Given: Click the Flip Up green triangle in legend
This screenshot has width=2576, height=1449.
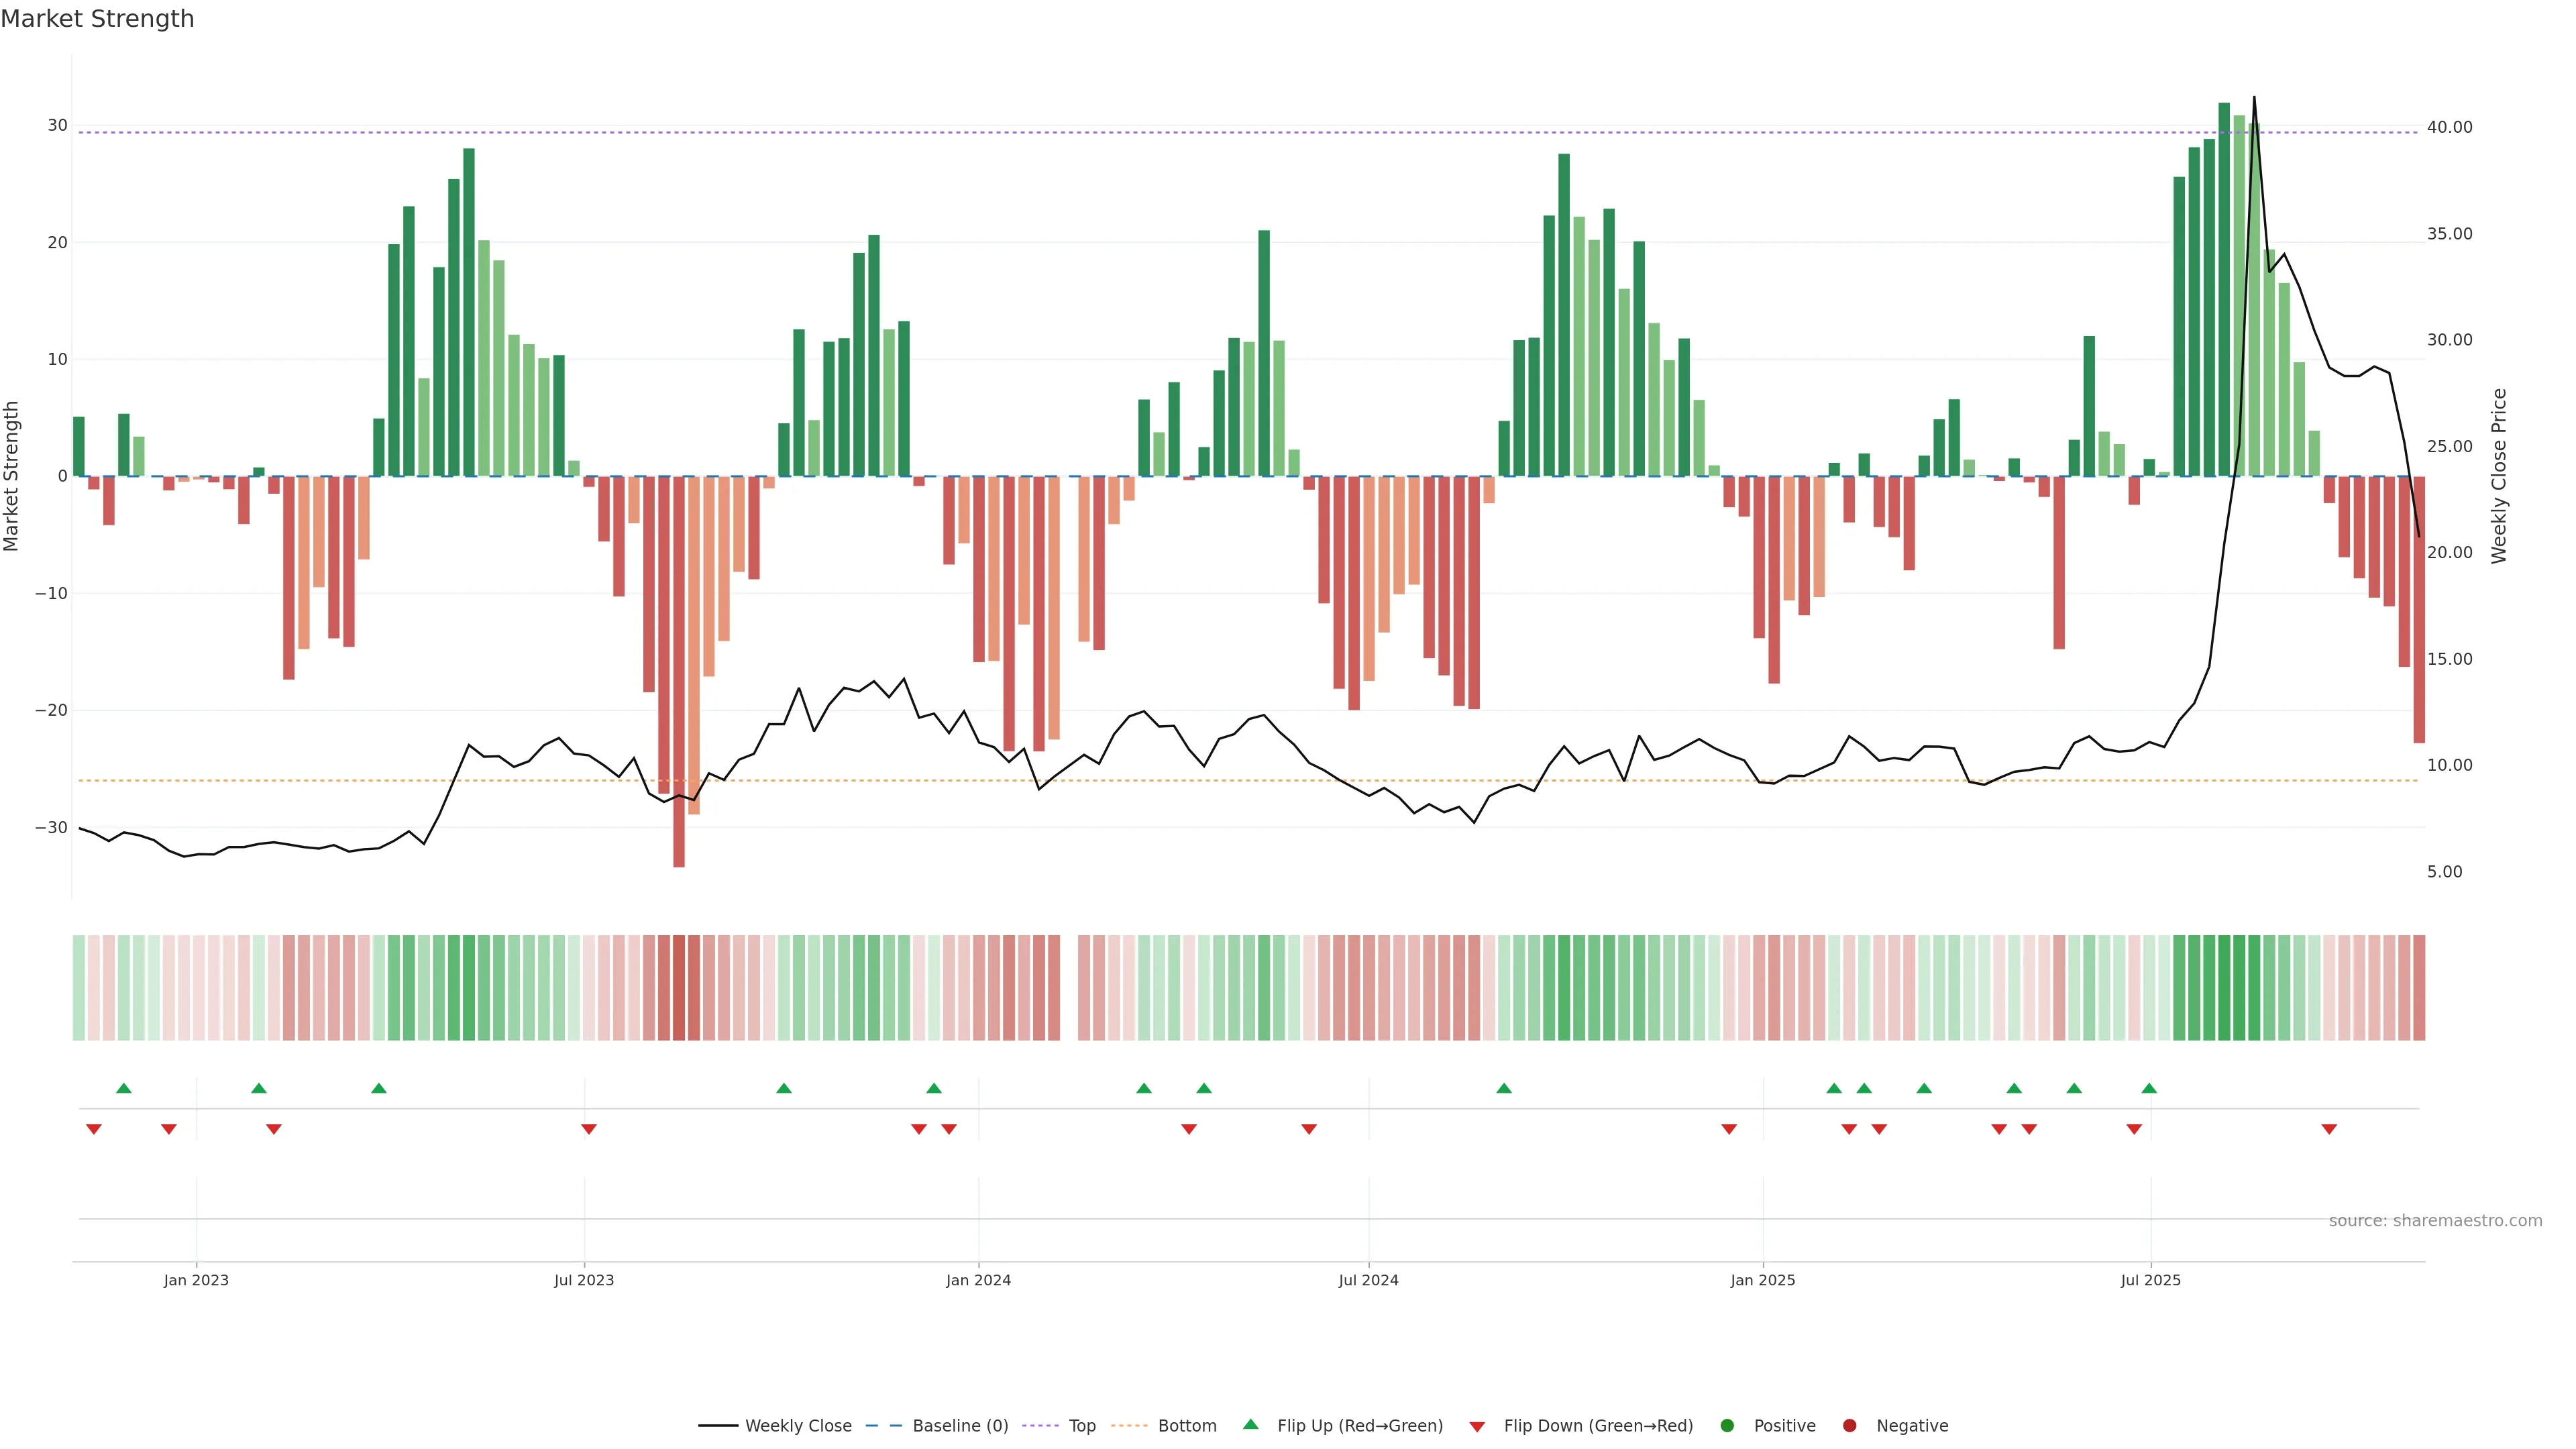Looking at the screenshot, I should 1250,1424.
